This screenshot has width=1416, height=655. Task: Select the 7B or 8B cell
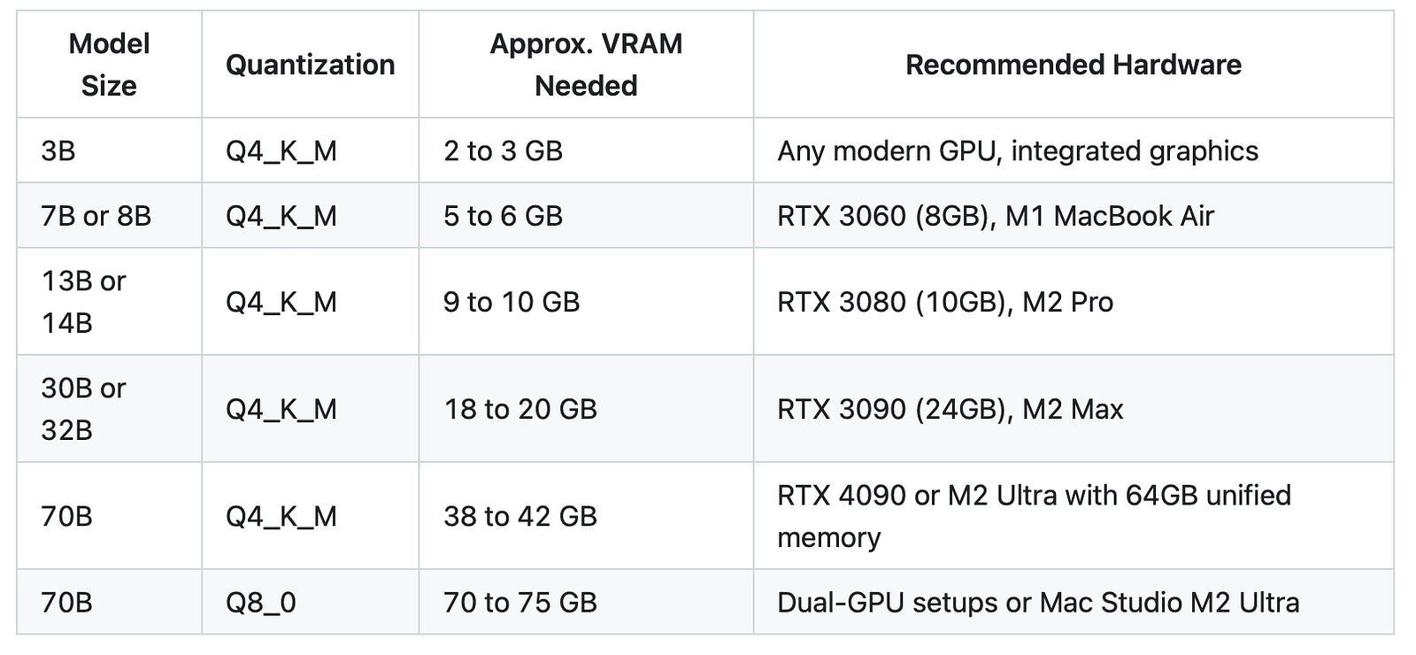click(109, 215)
